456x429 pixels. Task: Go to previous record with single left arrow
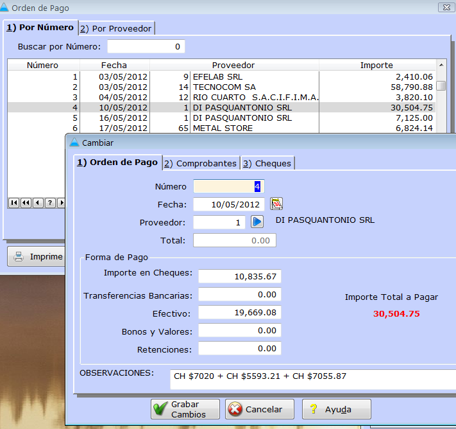pos(38,203)
